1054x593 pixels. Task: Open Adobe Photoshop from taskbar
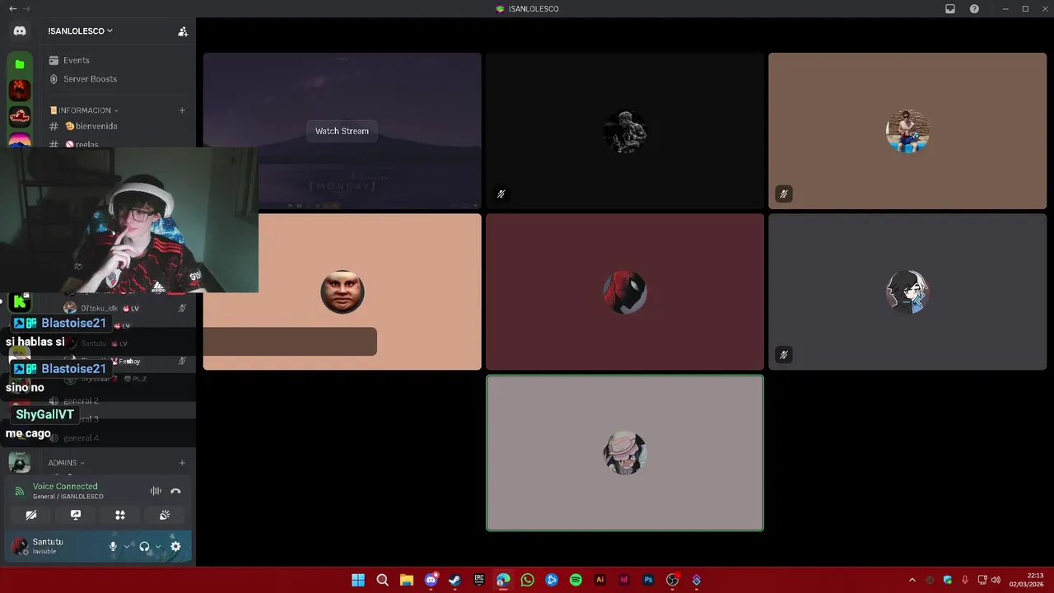[649, 580]
